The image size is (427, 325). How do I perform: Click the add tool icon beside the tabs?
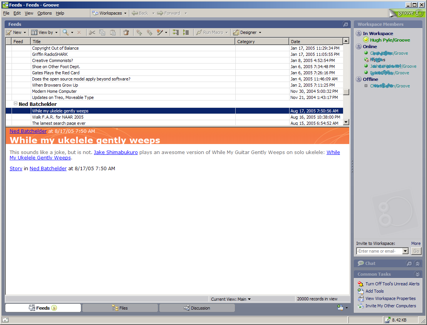[340, 308]
